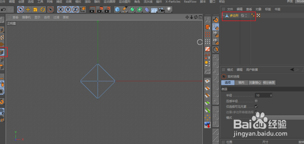Open the RealFlow menu
This screenshot has height=144, width=304.
point(190,2)
